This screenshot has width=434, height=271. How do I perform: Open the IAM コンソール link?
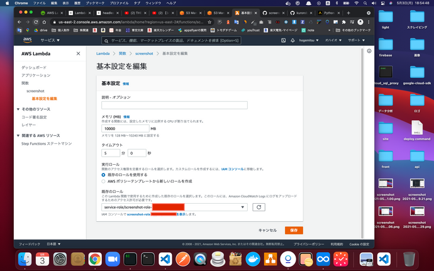pyautogui.click(x=232, y=169)
